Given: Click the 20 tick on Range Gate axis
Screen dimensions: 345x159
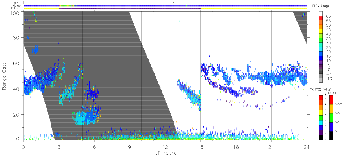Looking at the screenshot, I should coord(16,115).
